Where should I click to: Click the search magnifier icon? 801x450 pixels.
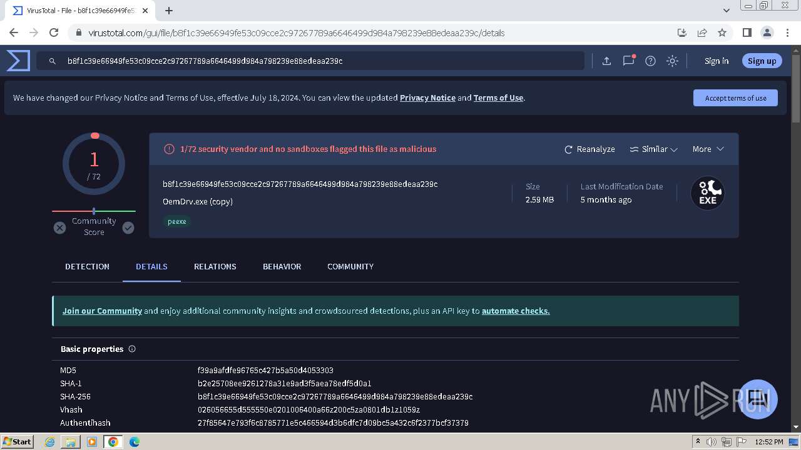[x=53, y=61]
